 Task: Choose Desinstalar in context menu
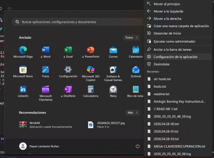click(178, 64)
